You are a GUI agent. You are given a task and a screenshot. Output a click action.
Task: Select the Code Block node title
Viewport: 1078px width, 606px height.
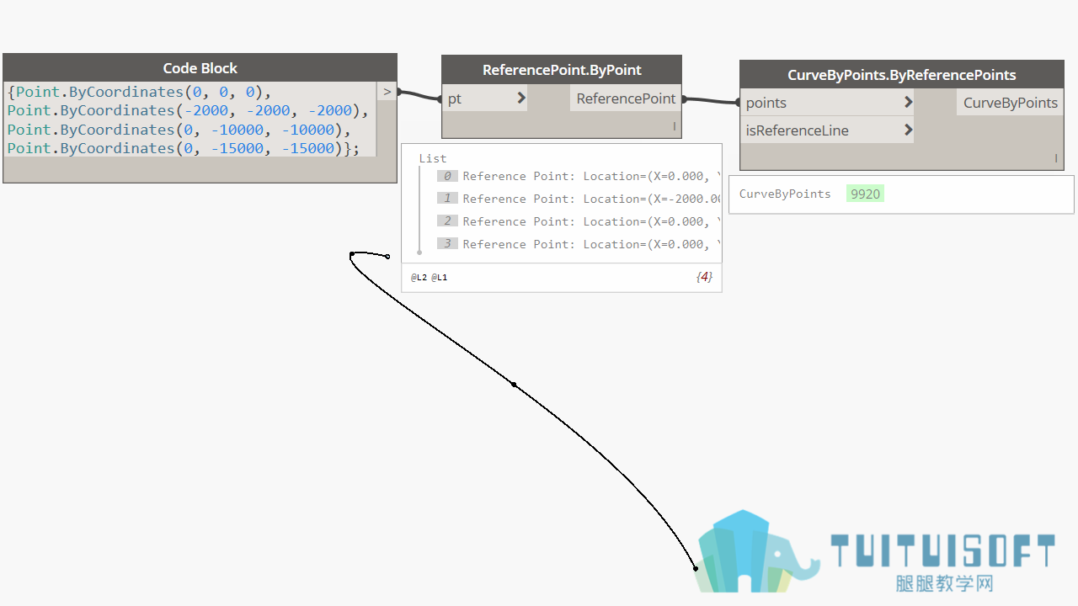tap(200, 68)
